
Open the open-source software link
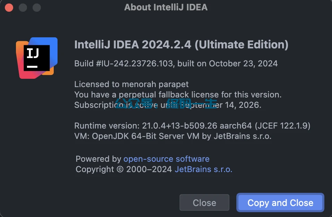[x=166, y=159]
